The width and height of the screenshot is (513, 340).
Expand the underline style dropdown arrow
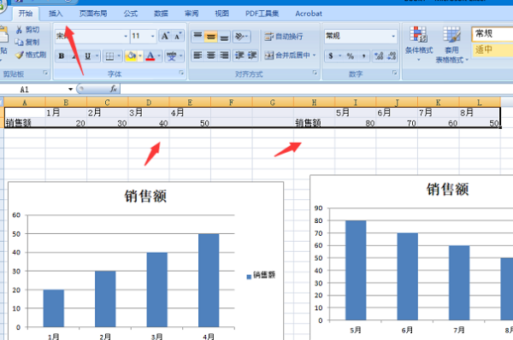click(97, 56)
